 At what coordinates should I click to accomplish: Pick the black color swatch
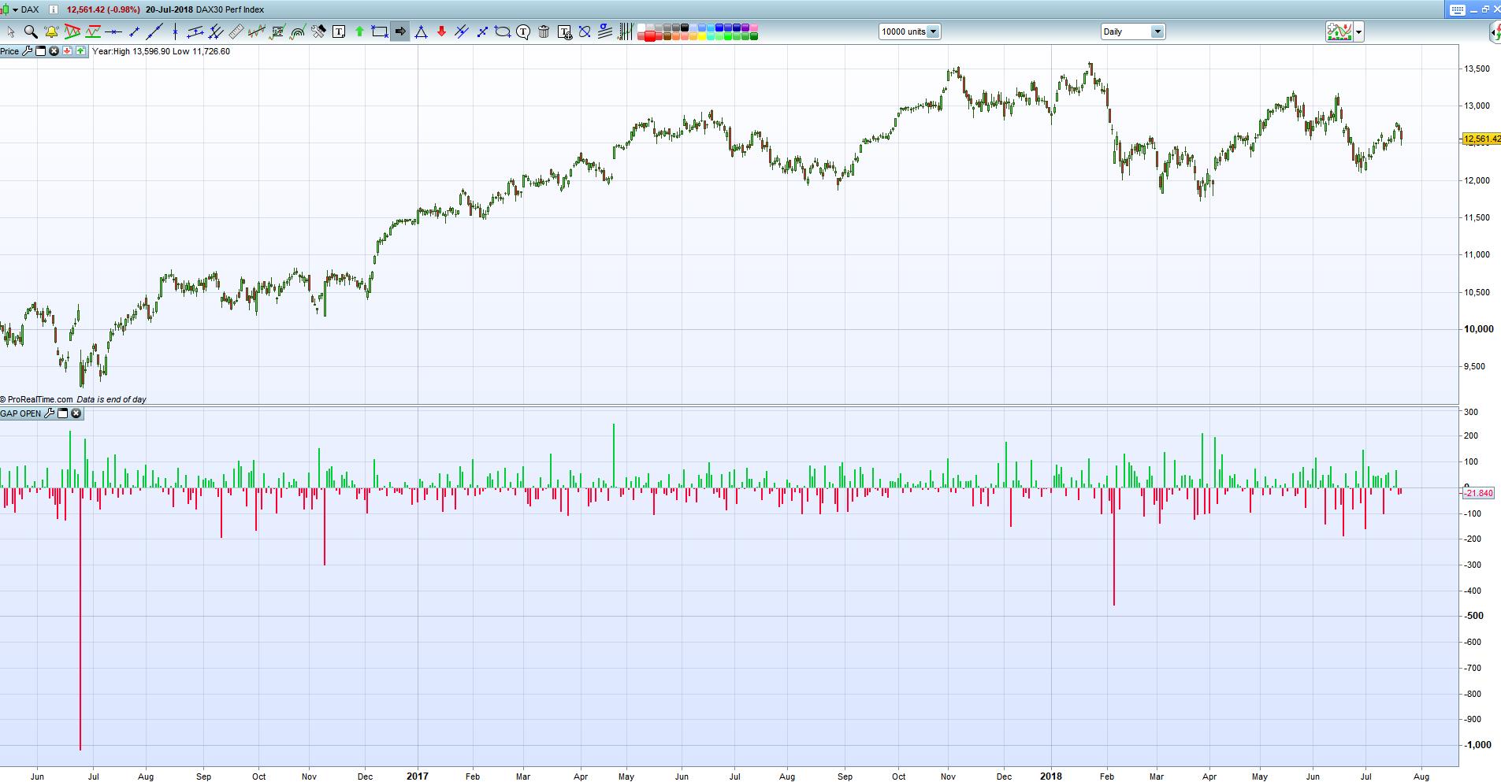[685, 28]
